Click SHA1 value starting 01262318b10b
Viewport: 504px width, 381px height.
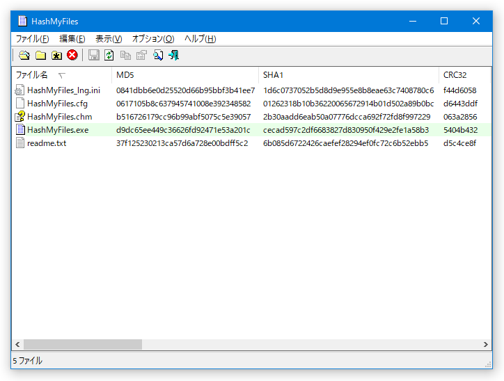tap(349, 104)
